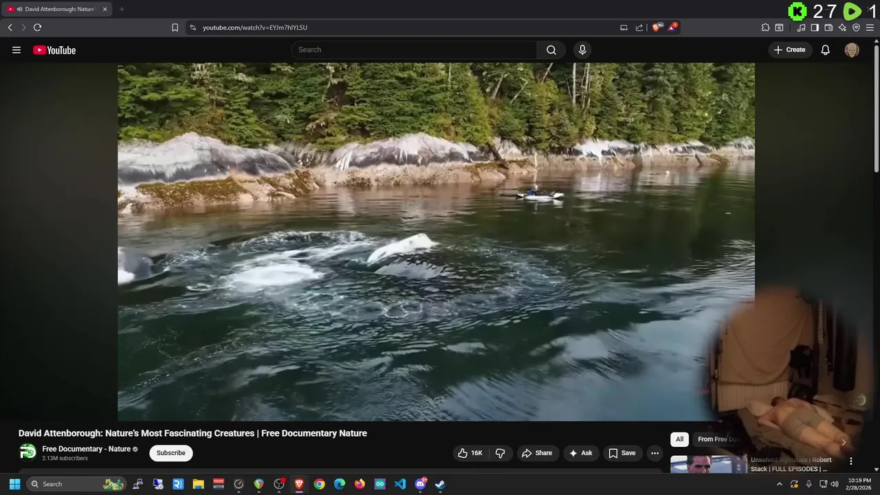The width and height of the screenshot is (880, 495).
Task: Share the documentary video
Action: 537,453
